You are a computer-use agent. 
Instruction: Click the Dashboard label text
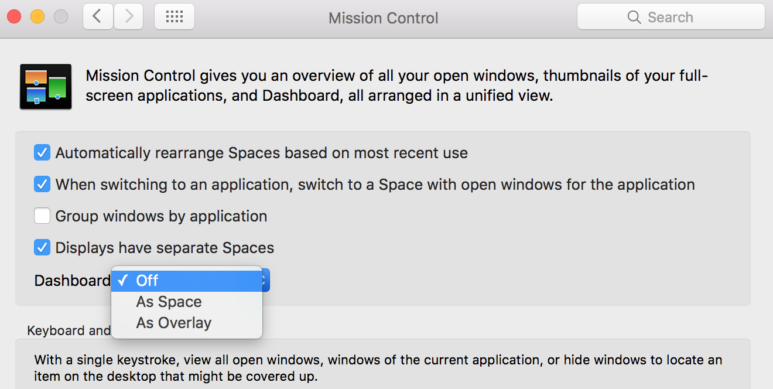tap(72, 281)
